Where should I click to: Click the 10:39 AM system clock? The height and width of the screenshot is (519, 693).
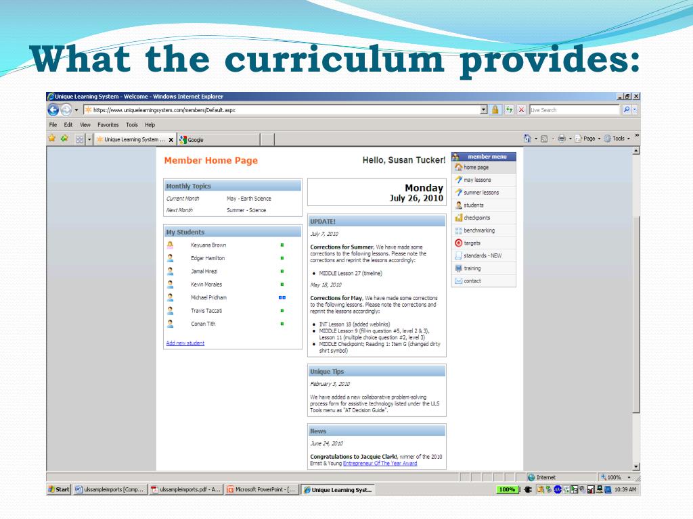(625, 489)
